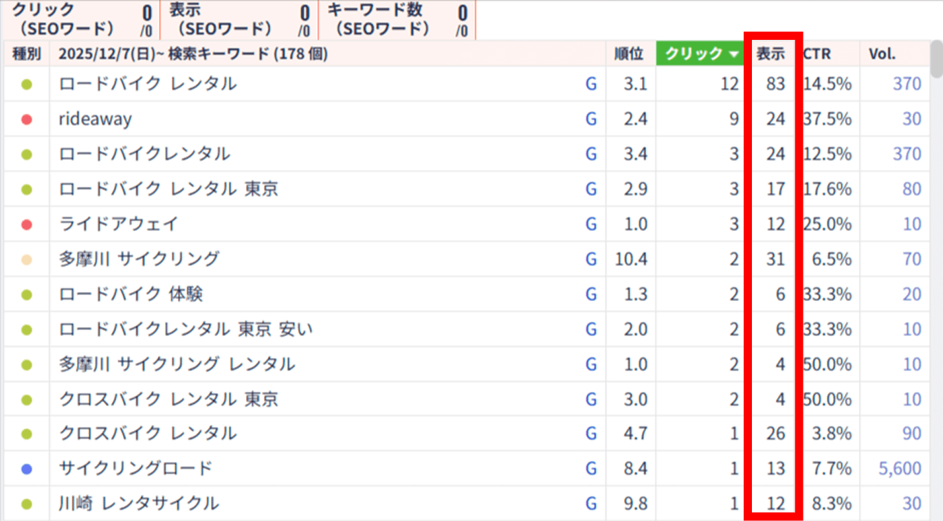This screenshot has width=943, height=521.
Task: Click the G icon for 川崎 レンタサイクル
Action: pos(590,504)
